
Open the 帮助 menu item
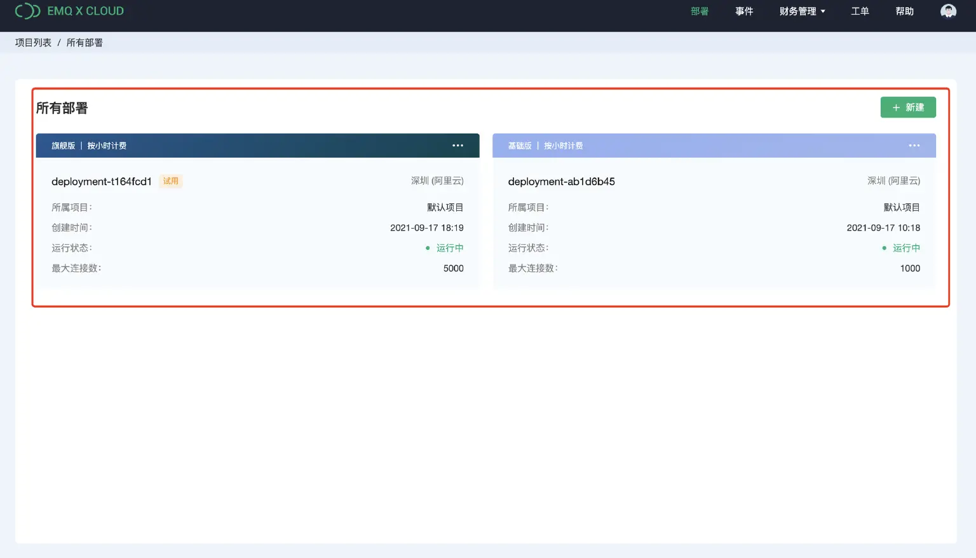pyautogui.click(x=904, y=11)
